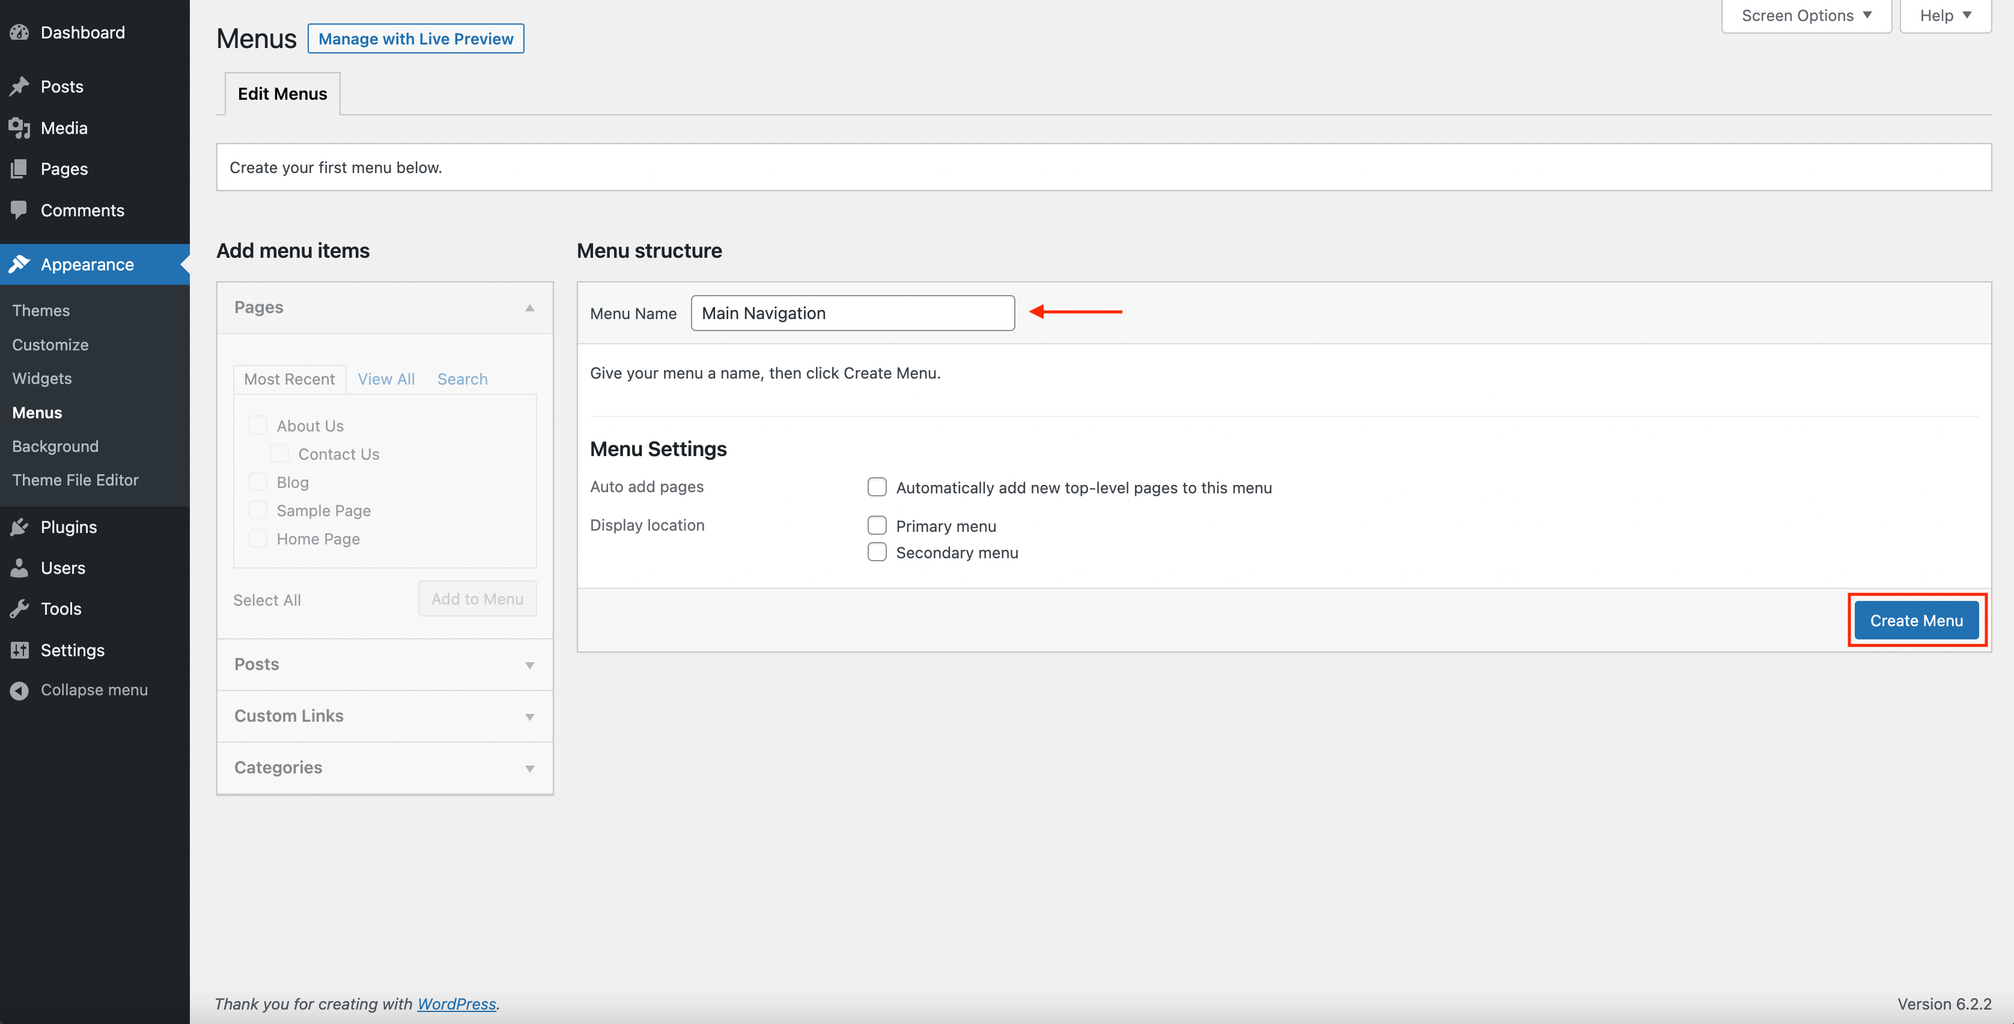
Task: Open Widgets in the Appearance submenu
Action: [x=41, y=379]
